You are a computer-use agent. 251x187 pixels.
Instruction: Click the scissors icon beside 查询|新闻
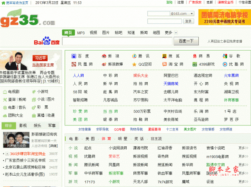coord(5,100)
